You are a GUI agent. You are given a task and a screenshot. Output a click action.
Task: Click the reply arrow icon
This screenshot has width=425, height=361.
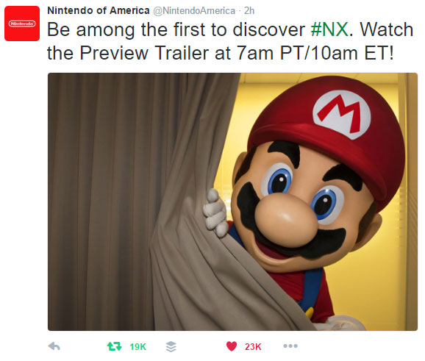point(54,346)
